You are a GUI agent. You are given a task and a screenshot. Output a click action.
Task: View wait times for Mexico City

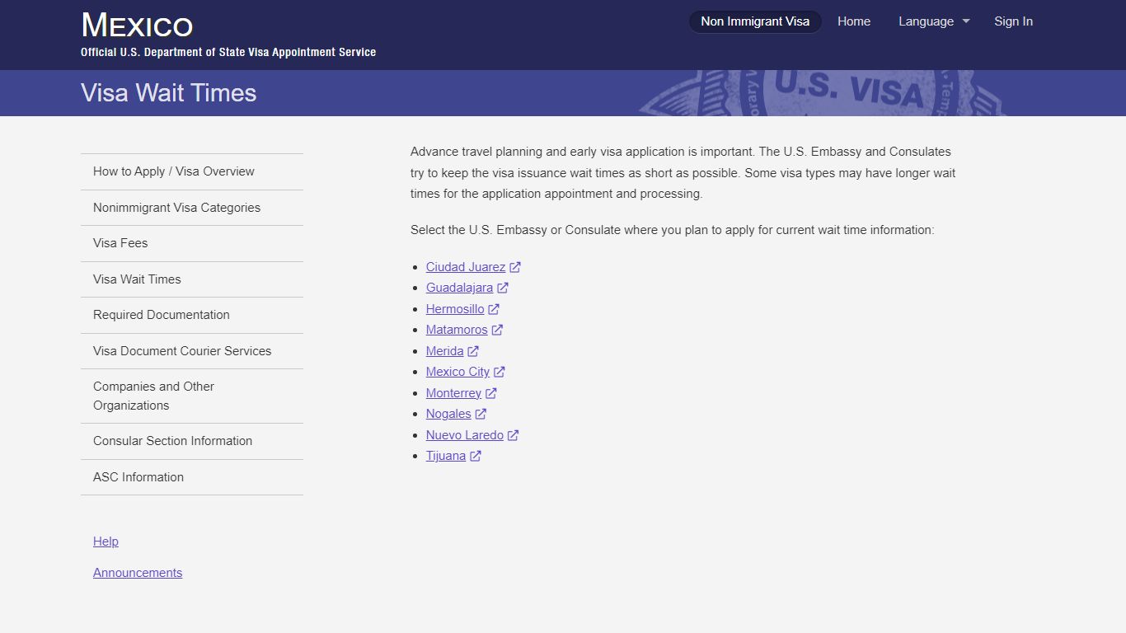(x=457, y=372)
